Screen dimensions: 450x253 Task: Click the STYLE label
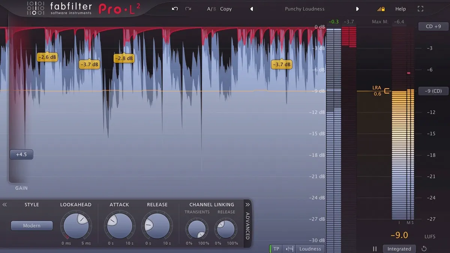pos(32,205)
